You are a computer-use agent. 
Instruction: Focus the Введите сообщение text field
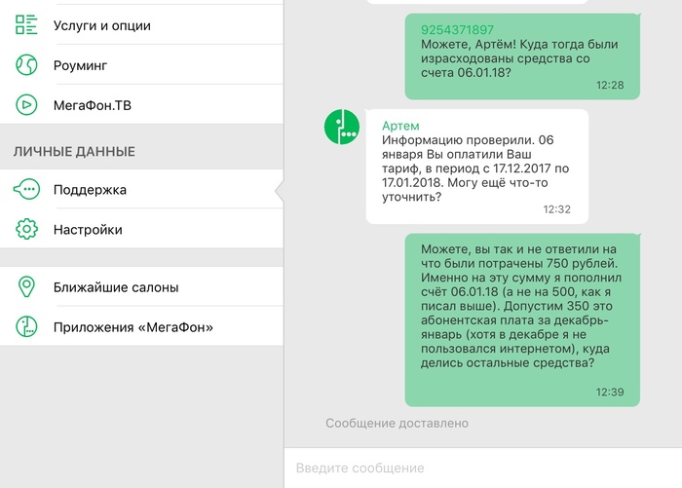482,468
